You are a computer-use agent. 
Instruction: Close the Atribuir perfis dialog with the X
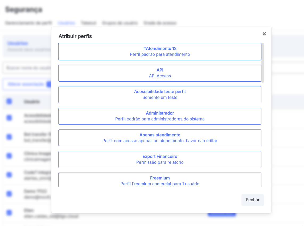pyautogui.click(x=264, y=34)
